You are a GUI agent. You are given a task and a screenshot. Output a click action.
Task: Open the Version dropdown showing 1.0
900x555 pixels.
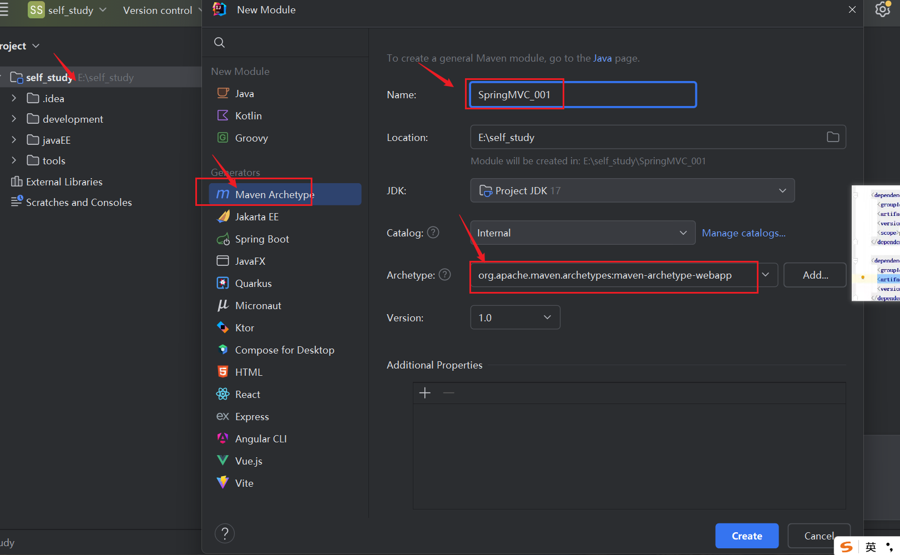pos(515,317)
